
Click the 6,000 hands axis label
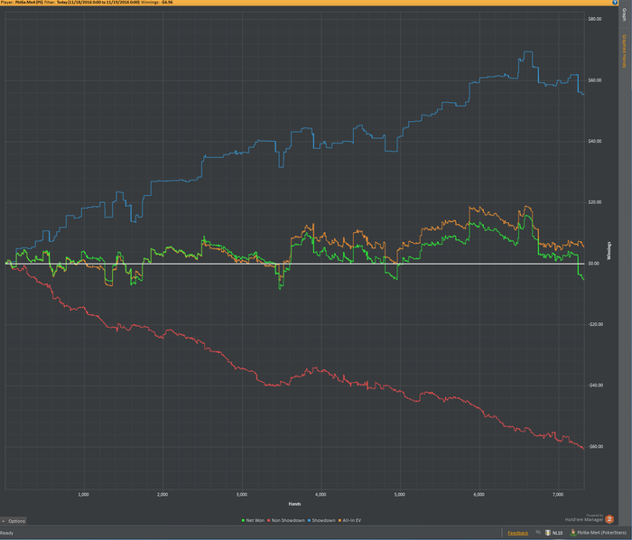click(x=479, y=495)
